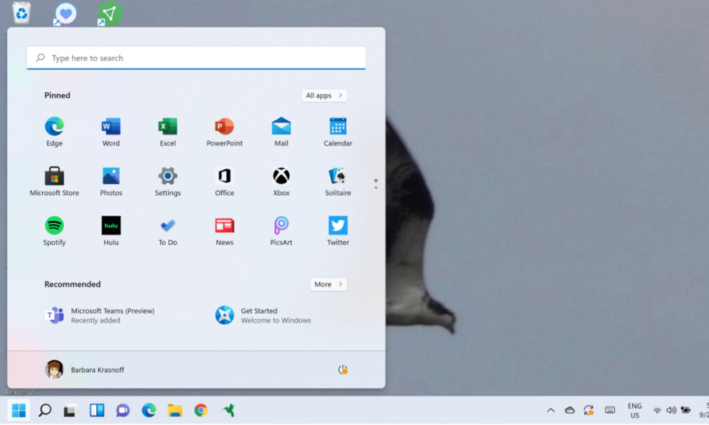The height and width of the screenshot is (425, 709).
Task: Open Widgets from taskbar
Action: click(97, 410)
